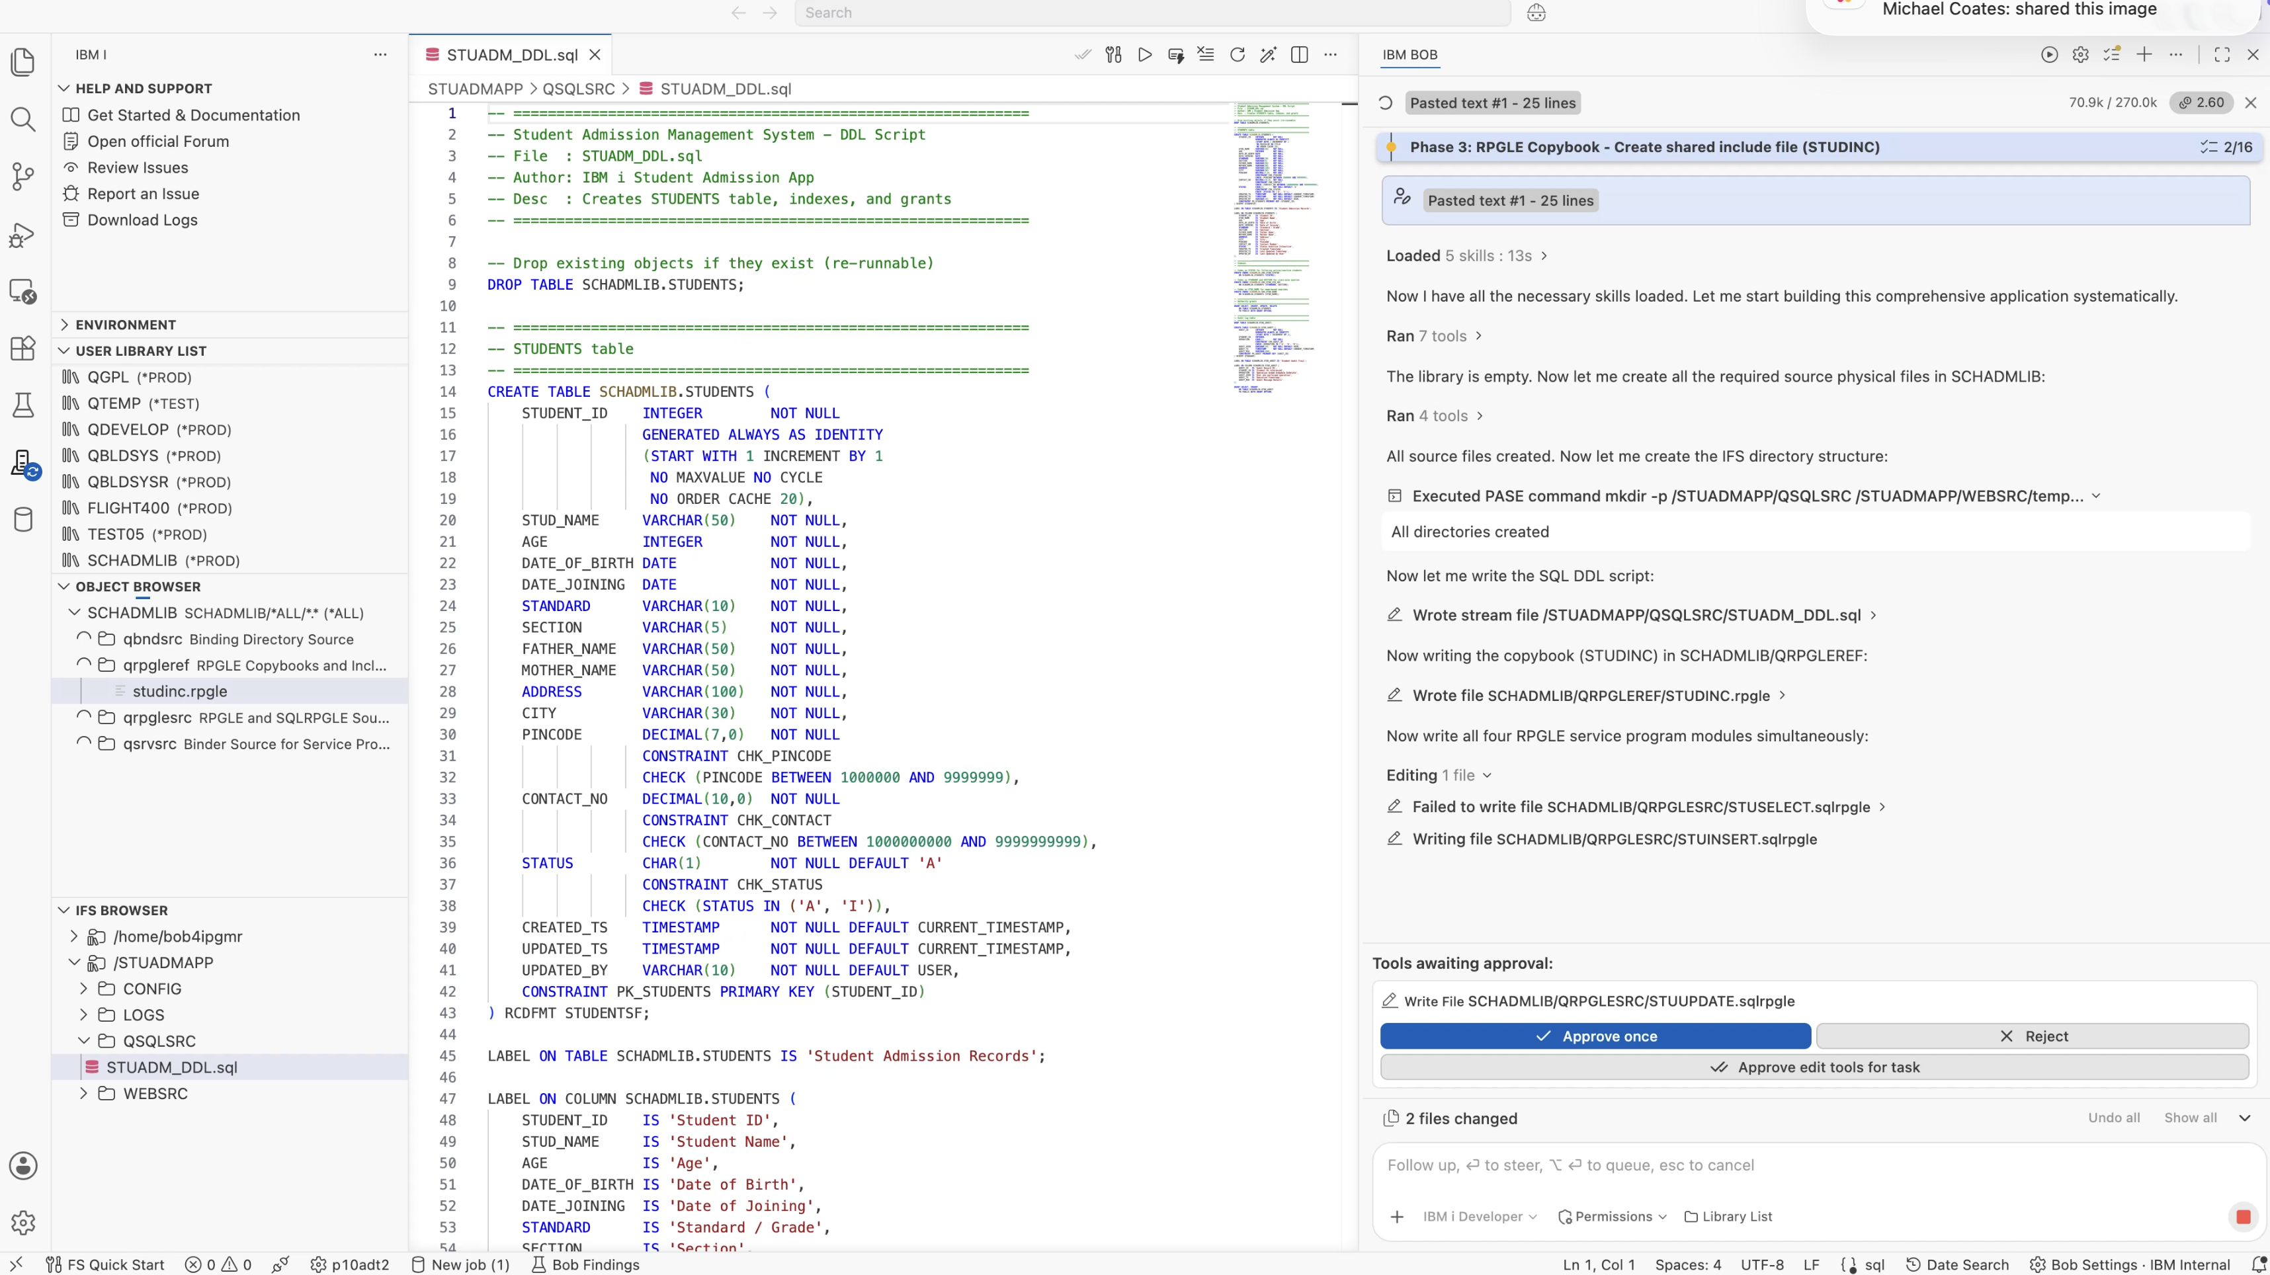Open the Accounts menu icon

pos(24,1166)
